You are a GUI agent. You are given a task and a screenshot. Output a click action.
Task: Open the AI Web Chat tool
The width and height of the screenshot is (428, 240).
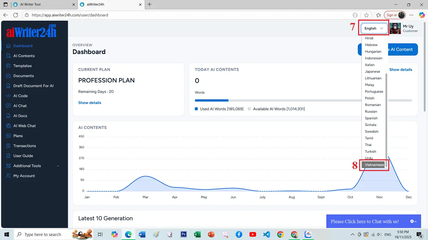coord(24,126)
